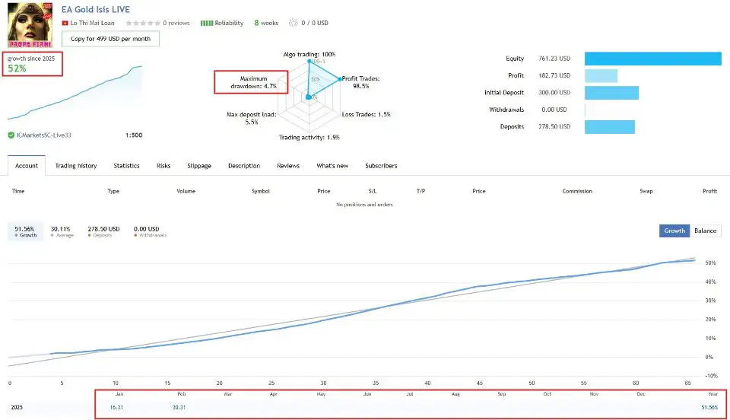Switch to the Statistics tab
This screenshot has height=420, width=730.
(126, 166)
